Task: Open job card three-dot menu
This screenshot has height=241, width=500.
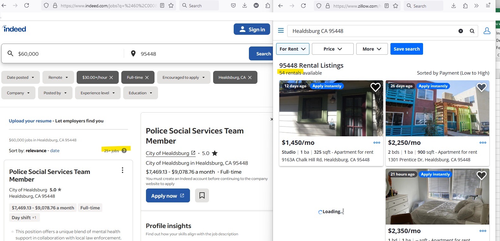Action: pyautogui.click(x=123, y=170)
